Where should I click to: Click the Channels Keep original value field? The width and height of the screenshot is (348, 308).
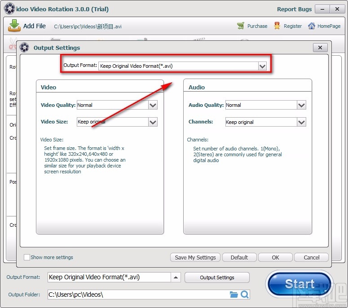coord(261,122)
